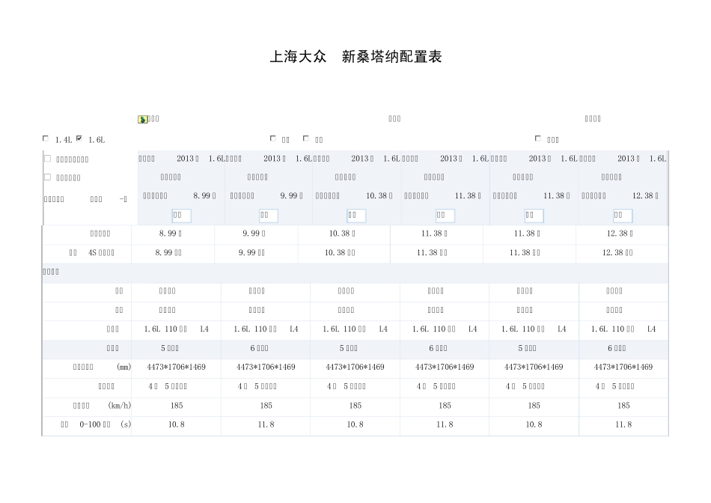This screenshot has width=711, height=503.
Task: Click the 8.99 value in the 4S row
Action: (168, 253)
